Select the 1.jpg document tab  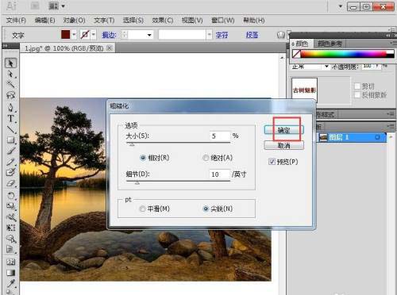(64, 48)
